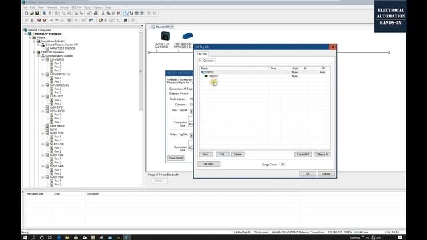Click the New file toolbar icon
The image size is (427, 240).
click(x=27, y=13)
